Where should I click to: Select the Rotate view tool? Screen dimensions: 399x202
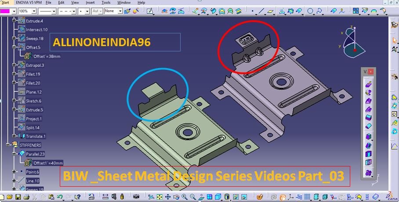pos(176,197)
